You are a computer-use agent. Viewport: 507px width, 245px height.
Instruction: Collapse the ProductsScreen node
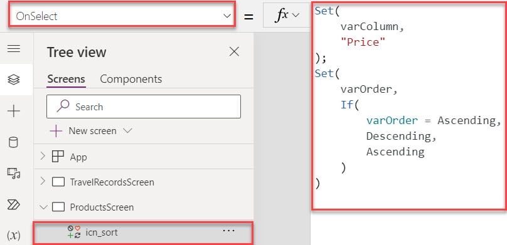[x=43, y=207]
